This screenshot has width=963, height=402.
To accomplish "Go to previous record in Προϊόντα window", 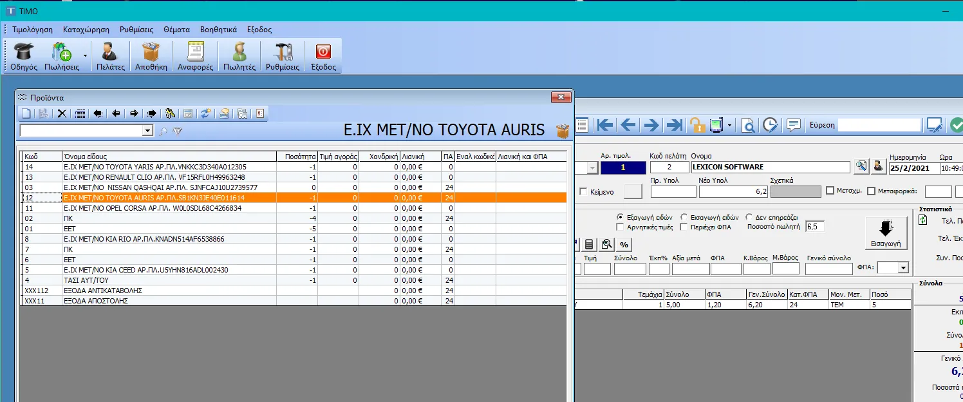I will 116,113.
